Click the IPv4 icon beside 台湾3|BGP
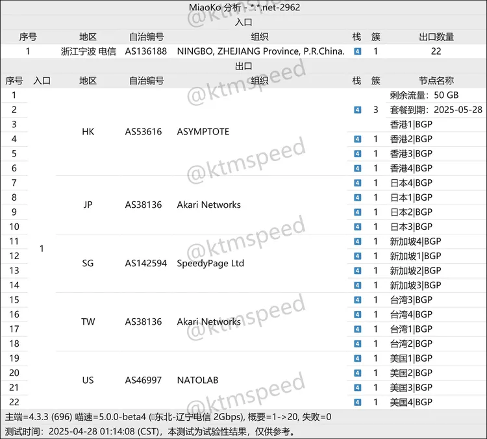The image size is (487, 439). click(x=357, y=300)
